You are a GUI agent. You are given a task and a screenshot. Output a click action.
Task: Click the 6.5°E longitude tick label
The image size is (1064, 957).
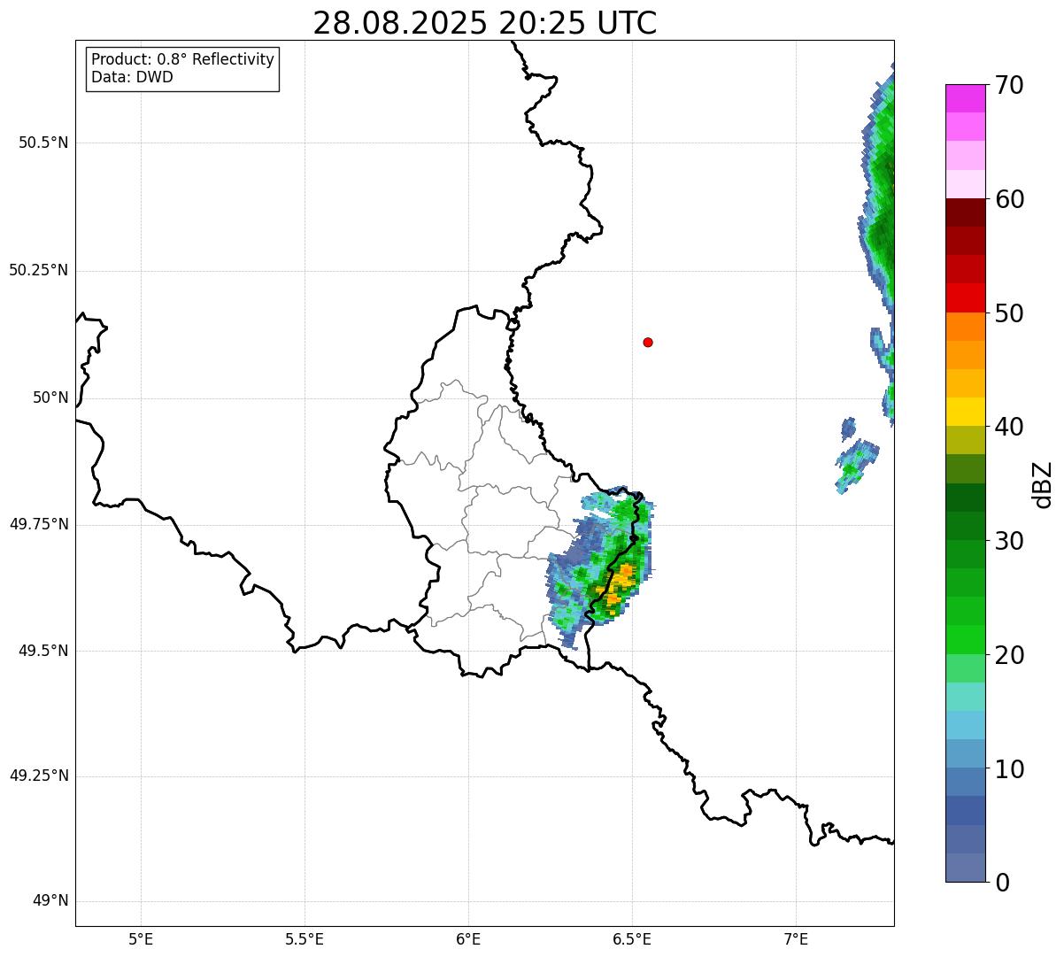pos(632,939)
